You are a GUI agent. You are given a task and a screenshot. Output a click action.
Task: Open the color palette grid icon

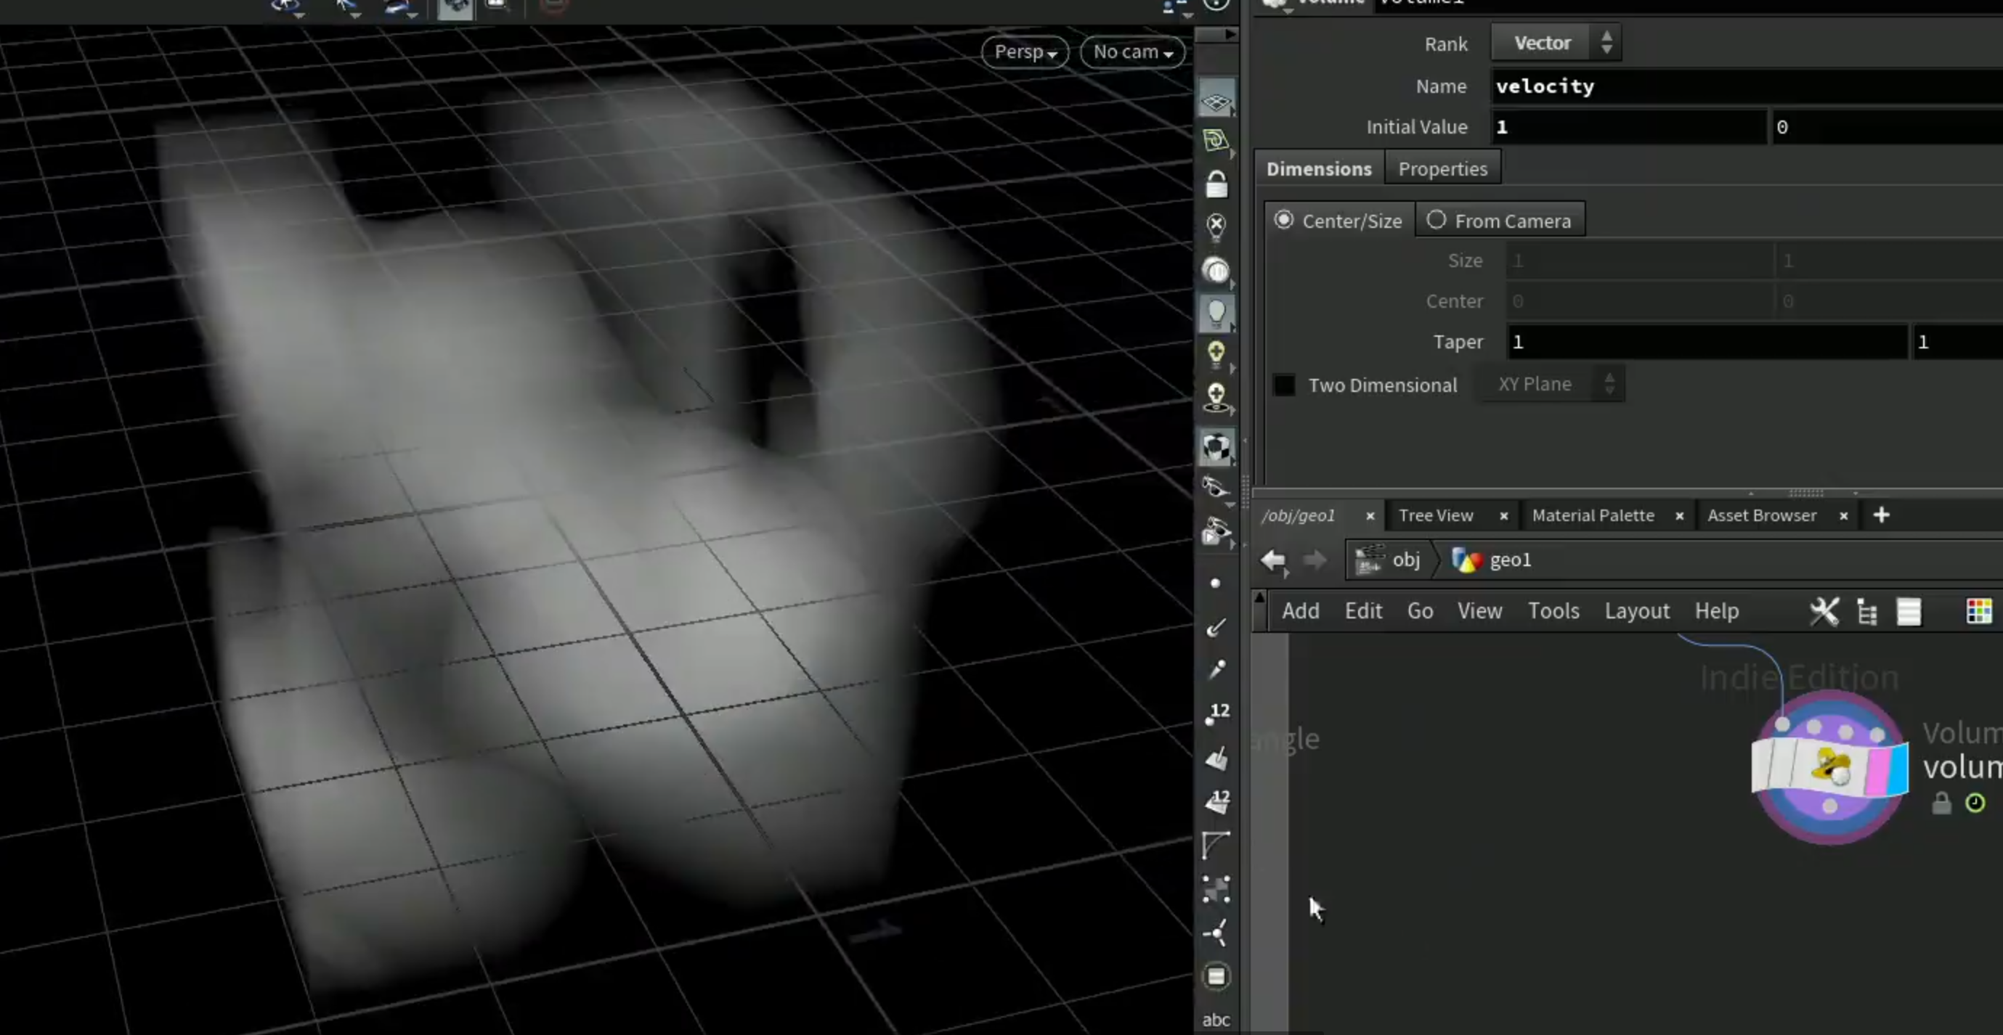coord(1978,612)
